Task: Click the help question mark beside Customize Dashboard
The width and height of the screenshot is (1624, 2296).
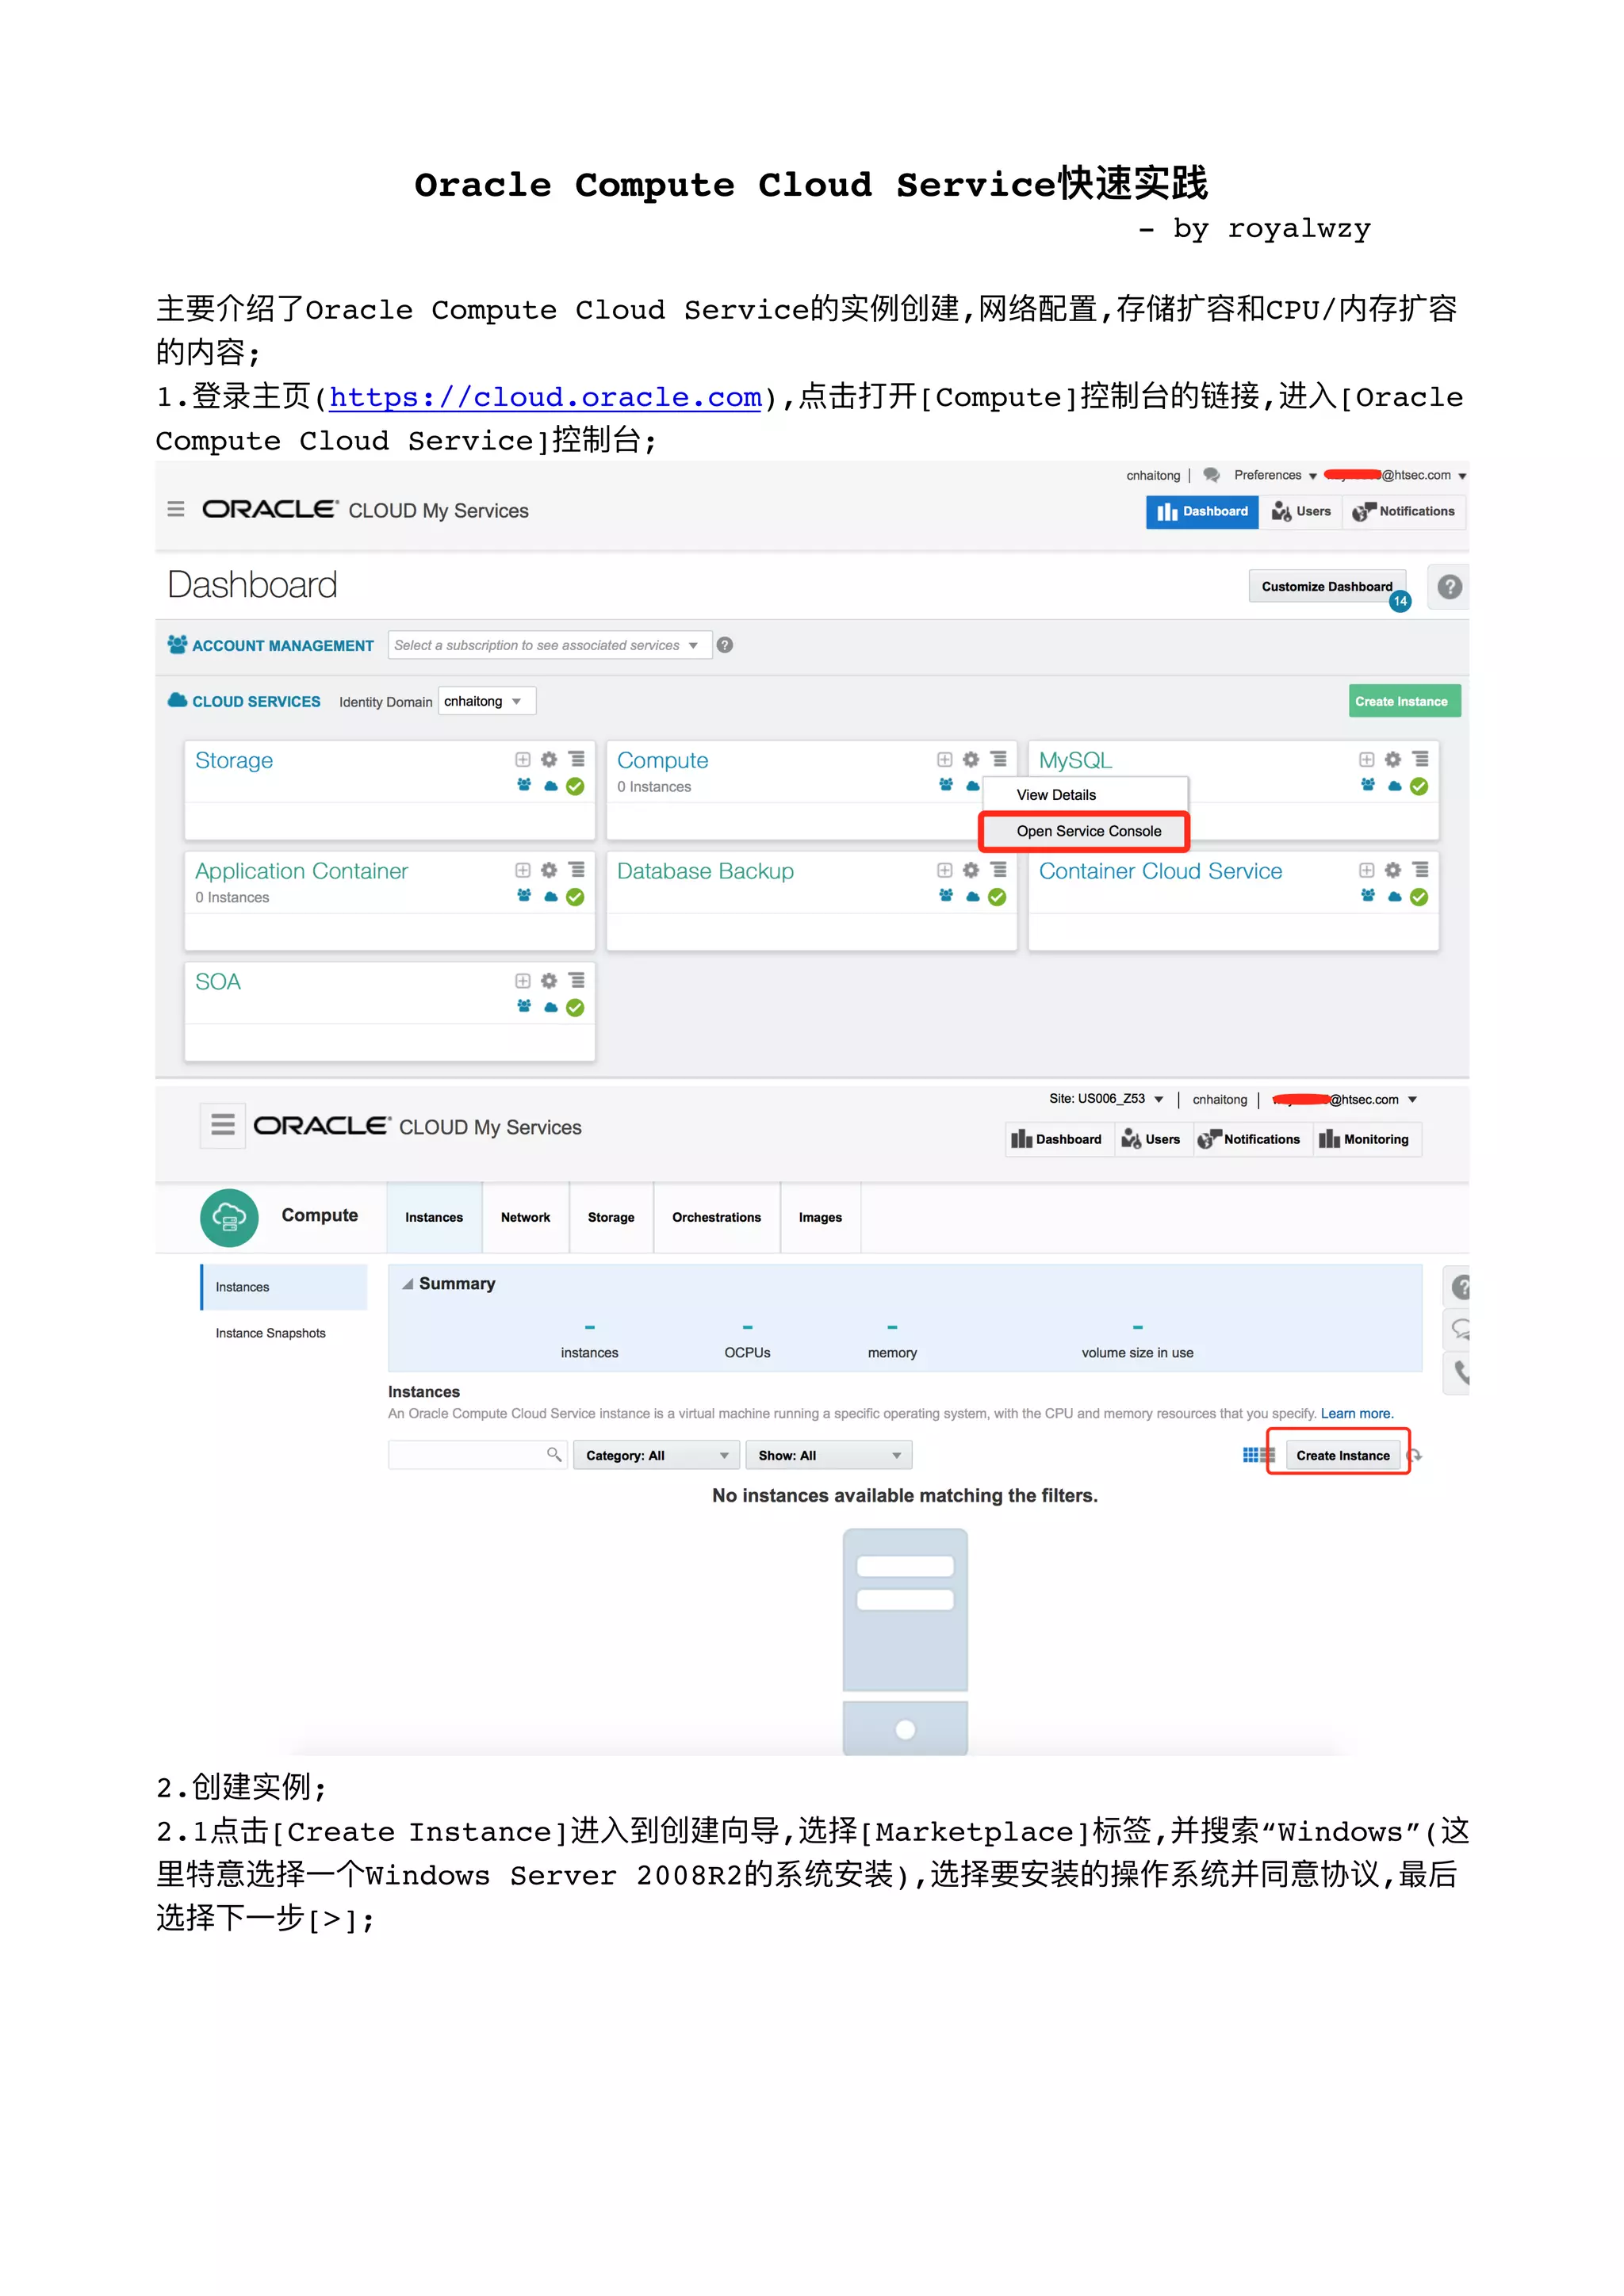Action: coord(1449,587)
